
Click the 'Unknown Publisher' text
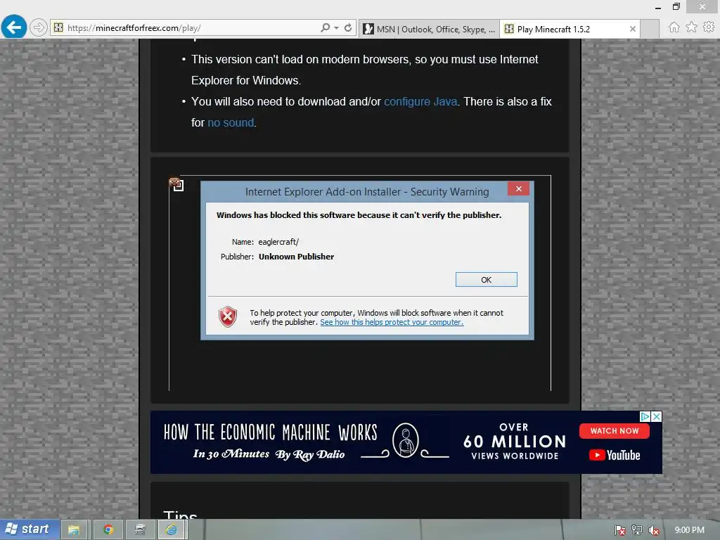[296, 257]
